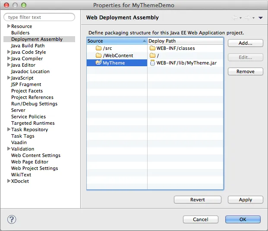Click the help question mark icon
268x231 pixels.
coord(12,219)
